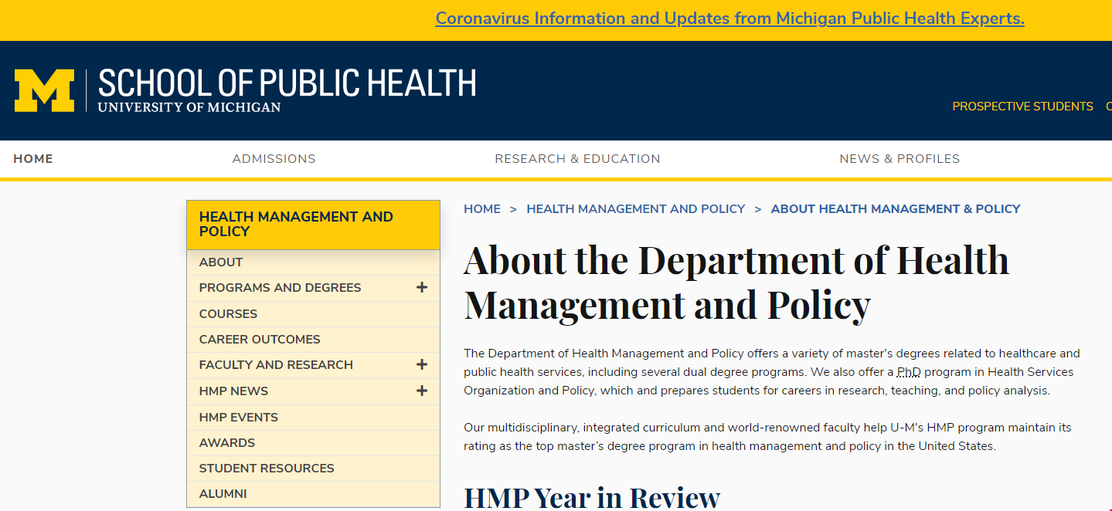Click the HMP Year in Review heading
This screenshot has width=1112, height=511.
point(592,497)
